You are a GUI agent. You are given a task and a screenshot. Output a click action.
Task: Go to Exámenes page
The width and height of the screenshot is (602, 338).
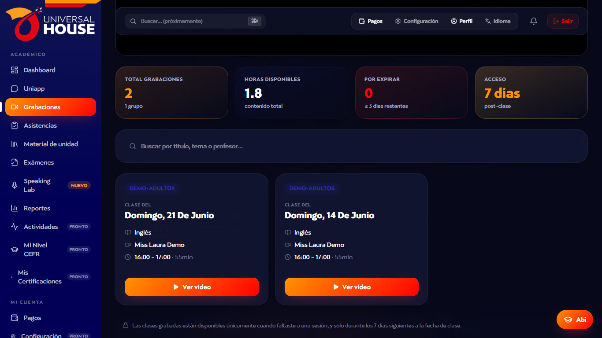(x=51, y=162)
